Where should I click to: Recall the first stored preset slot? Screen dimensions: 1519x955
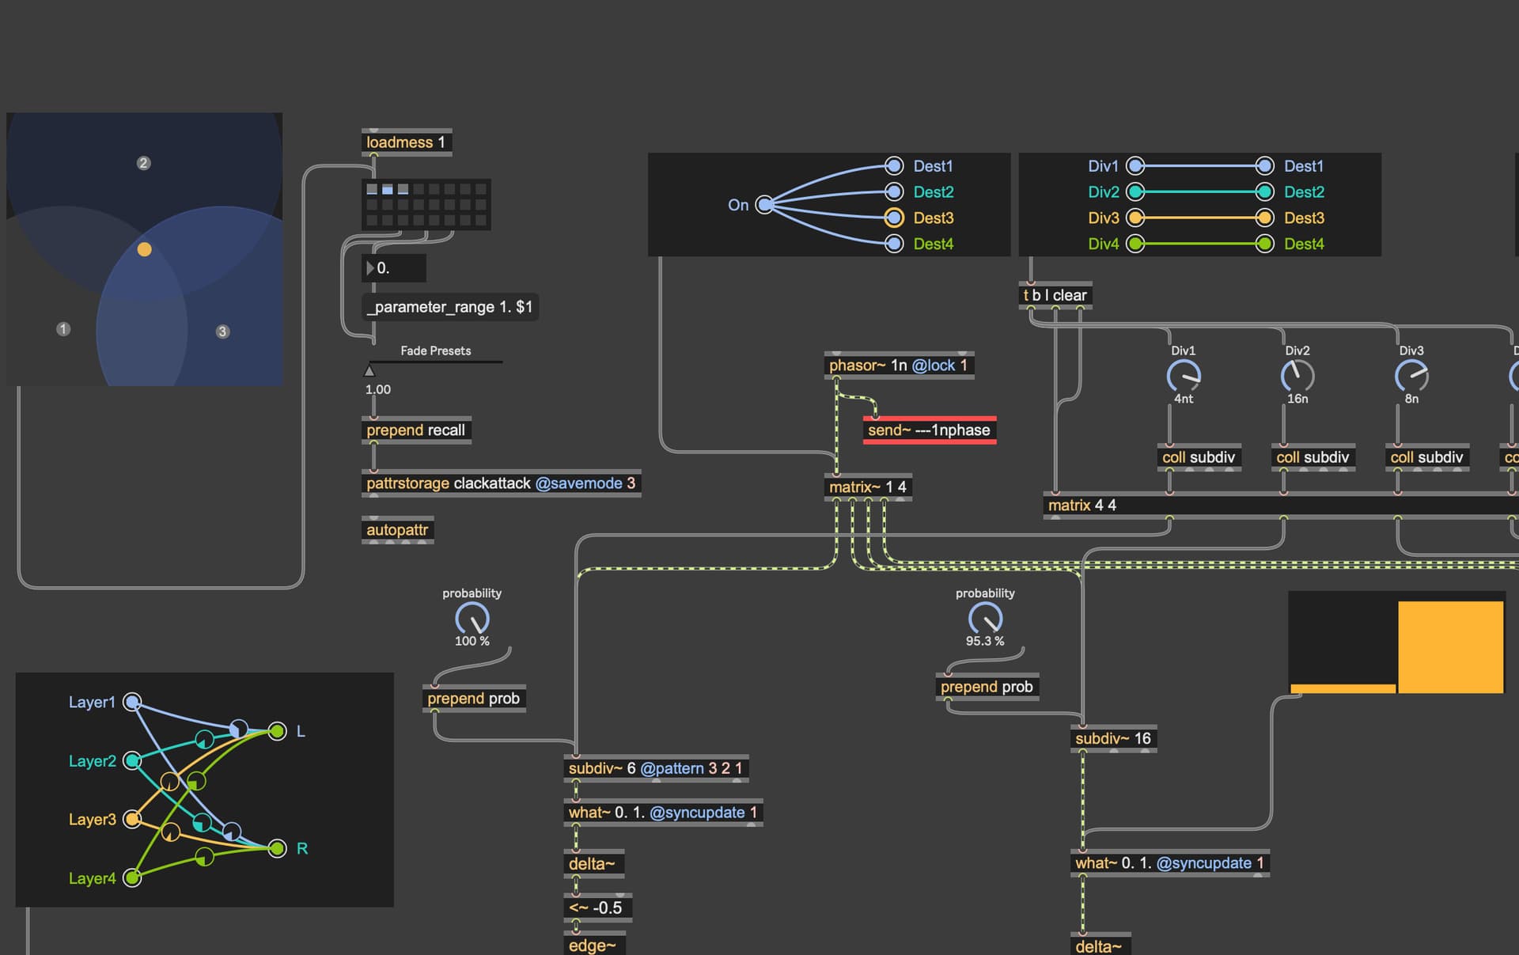tap(372, 190)
